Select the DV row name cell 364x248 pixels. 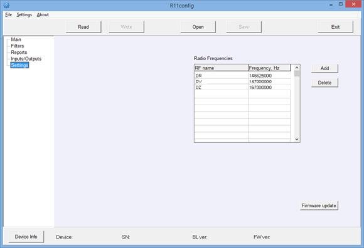click(x=221, y=81)
